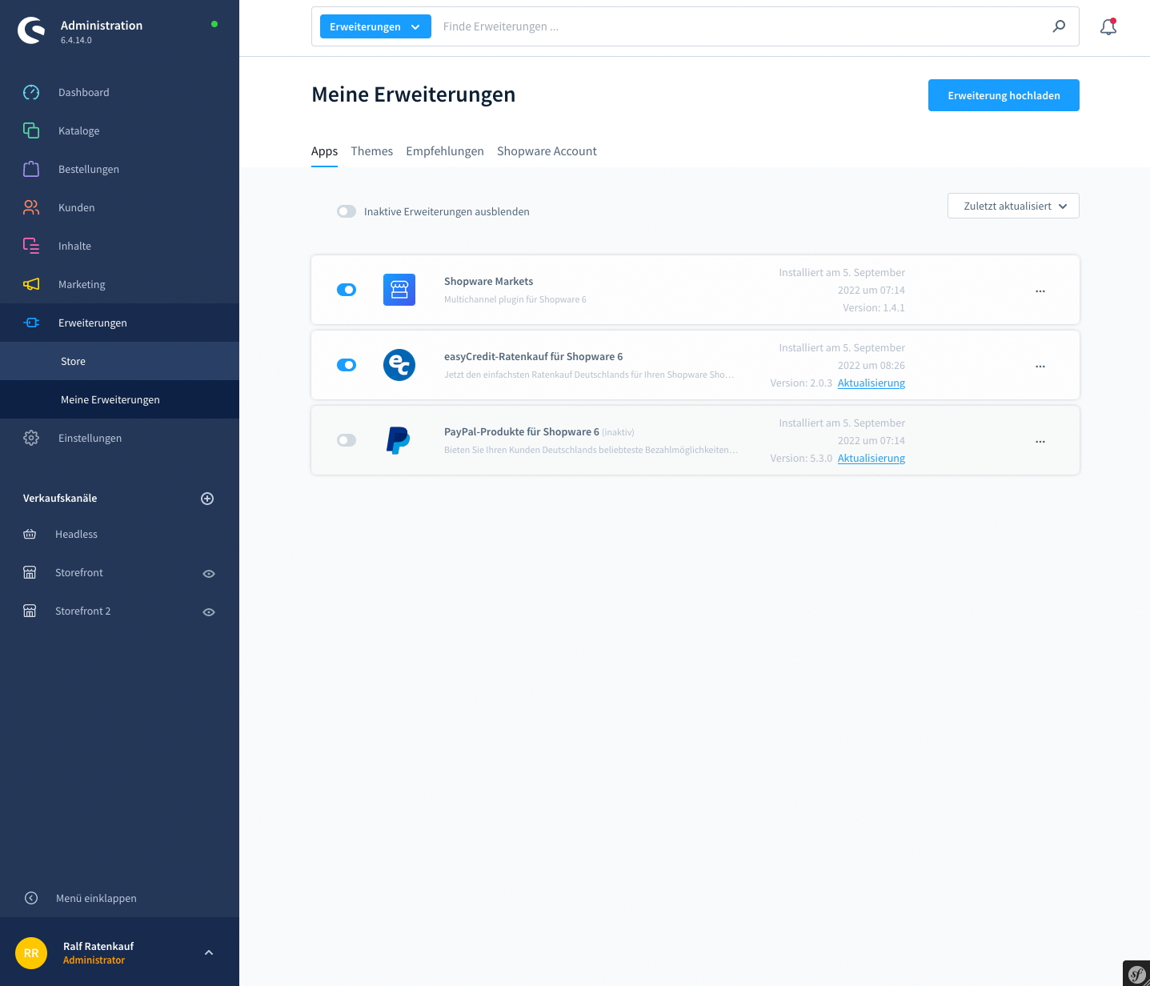Click the Shopware Markets app icon
1150x986 pixels.
point(399,290)
